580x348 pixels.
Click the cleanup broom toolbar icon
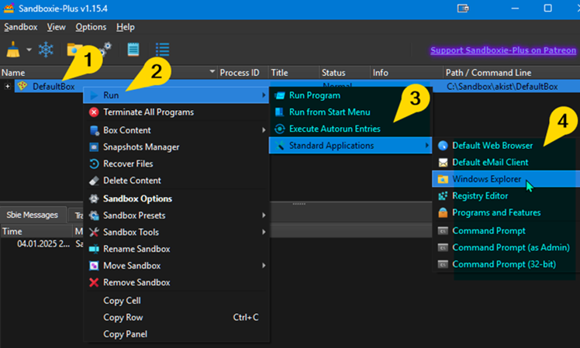(13, 49)
